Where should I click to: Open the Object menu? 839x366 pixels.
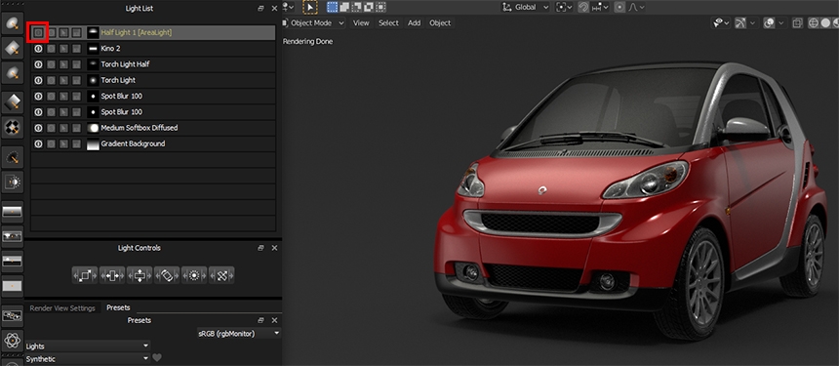[440, 23]
